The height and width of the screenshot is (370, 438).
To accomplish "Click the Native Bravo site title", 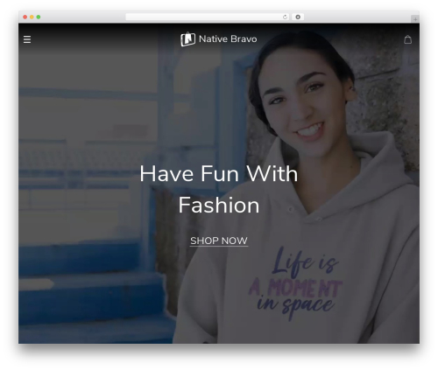I will point(228,39).
